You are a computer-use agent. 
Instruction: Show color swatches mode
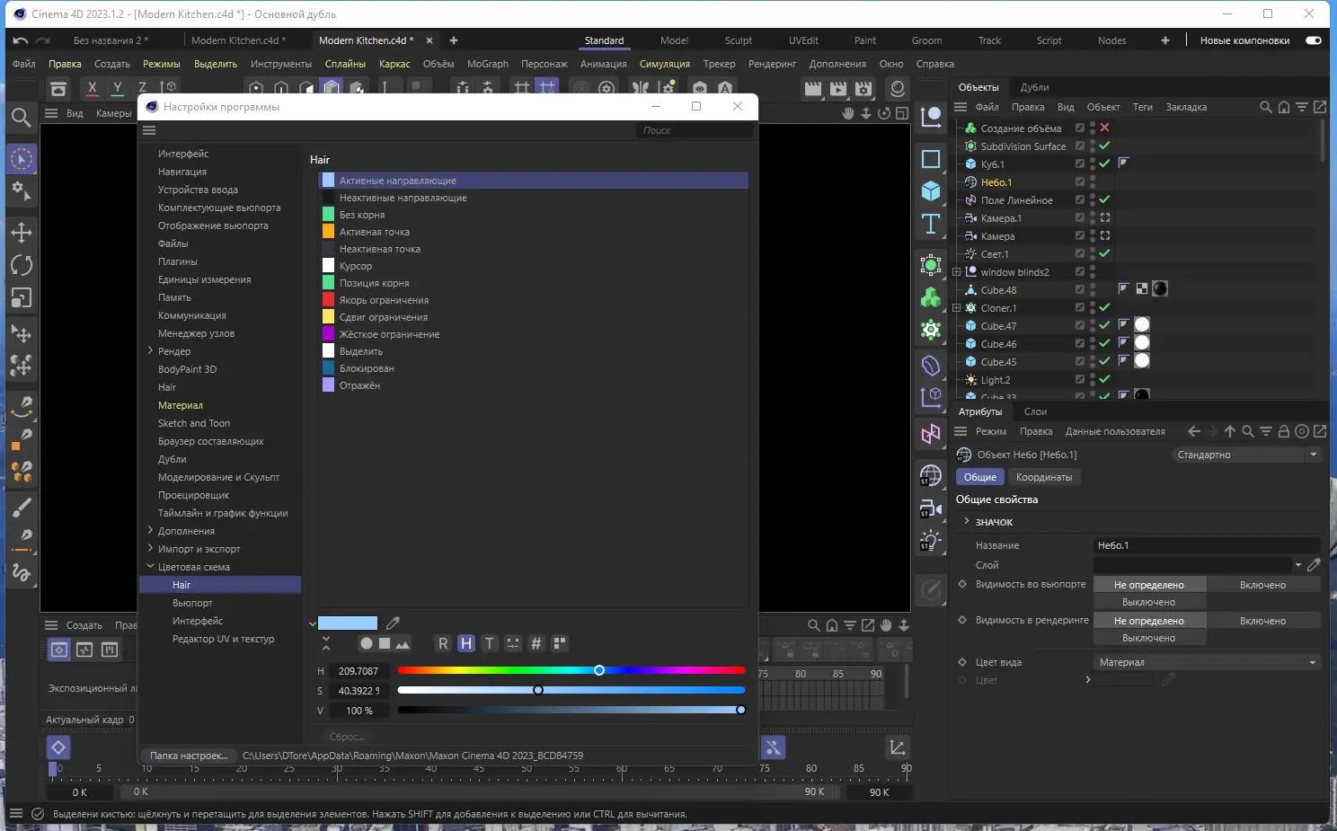click(560, 643)
